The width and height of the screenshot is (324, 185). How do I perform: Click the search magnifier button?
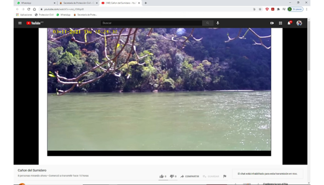[207, 23]
